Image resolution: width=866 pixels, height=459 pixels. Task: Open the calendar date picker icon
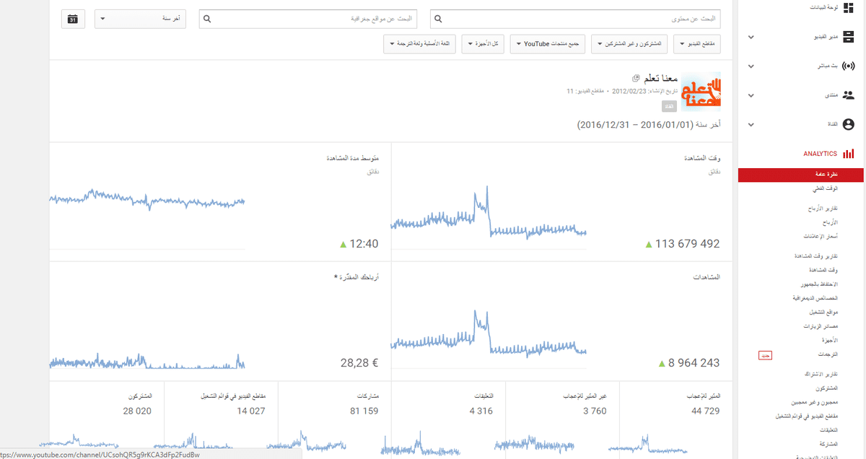tap(73, 19)
